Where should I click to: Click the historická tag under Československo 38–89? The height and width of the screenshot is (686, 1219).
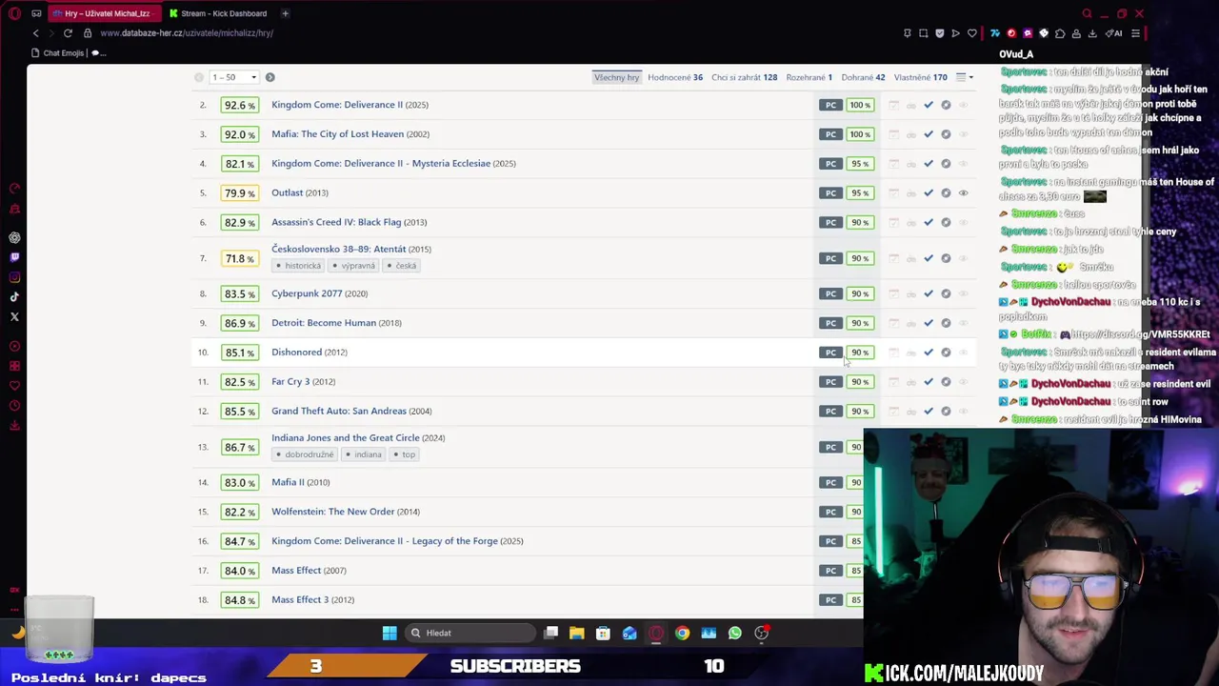[299, 266]
